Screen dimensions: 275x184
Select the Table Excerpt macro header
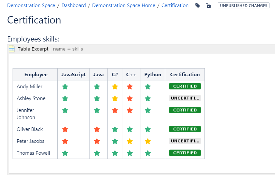pos(141,49)
